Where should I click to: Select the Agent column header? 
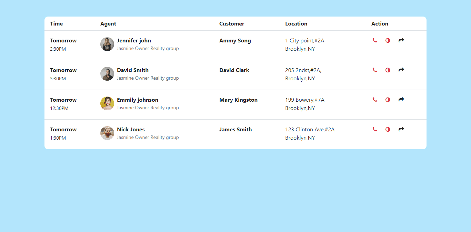(108, 23)
